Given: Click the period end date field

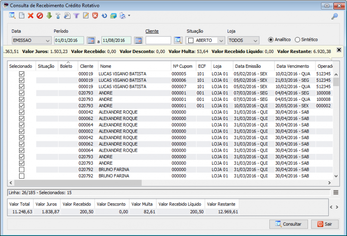Looking at the screenshot, I should coord(116,40).
